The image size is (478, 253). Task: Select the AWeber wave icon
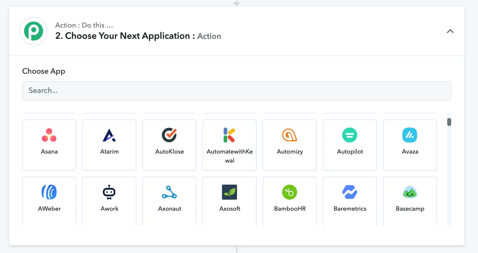click(x=49, y=192)
